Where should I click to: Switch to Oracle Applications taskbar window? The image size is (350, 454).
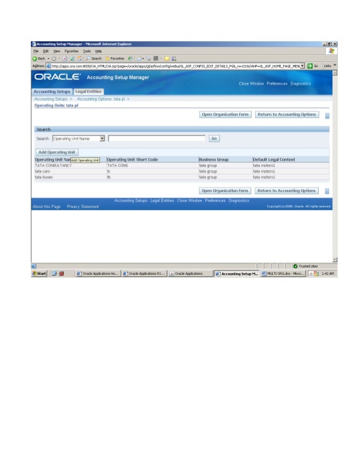point(190,273)
